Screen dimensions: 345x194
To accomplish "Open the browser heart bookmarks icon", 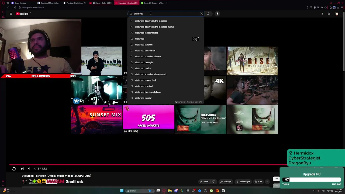I will (x=326, y=8).
